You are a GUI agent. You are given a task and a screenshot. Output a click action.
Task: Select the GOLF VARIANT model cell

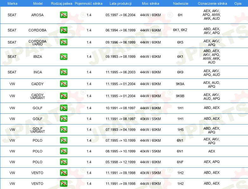37,130
